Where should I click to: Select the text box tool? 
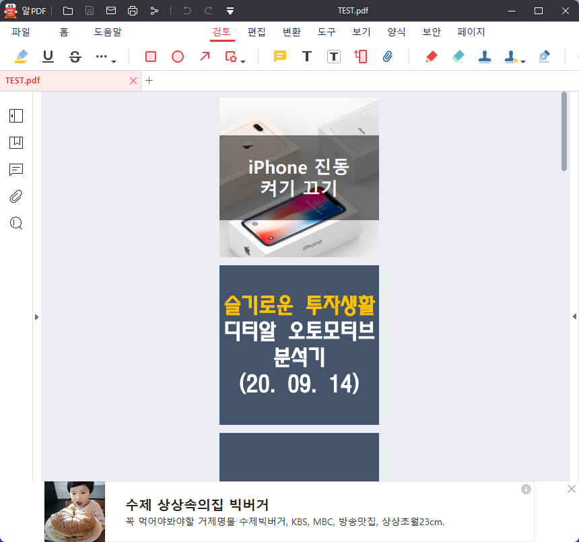(x=334, y=57)
